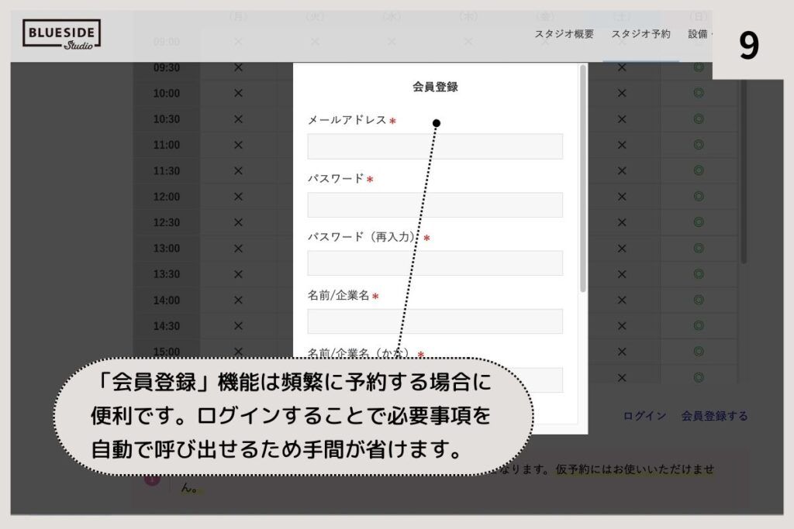Screen dimensions: 794x529
Task: Click the Monday 14:00 × unavailable mark
Action: click(x=239, y=300)
